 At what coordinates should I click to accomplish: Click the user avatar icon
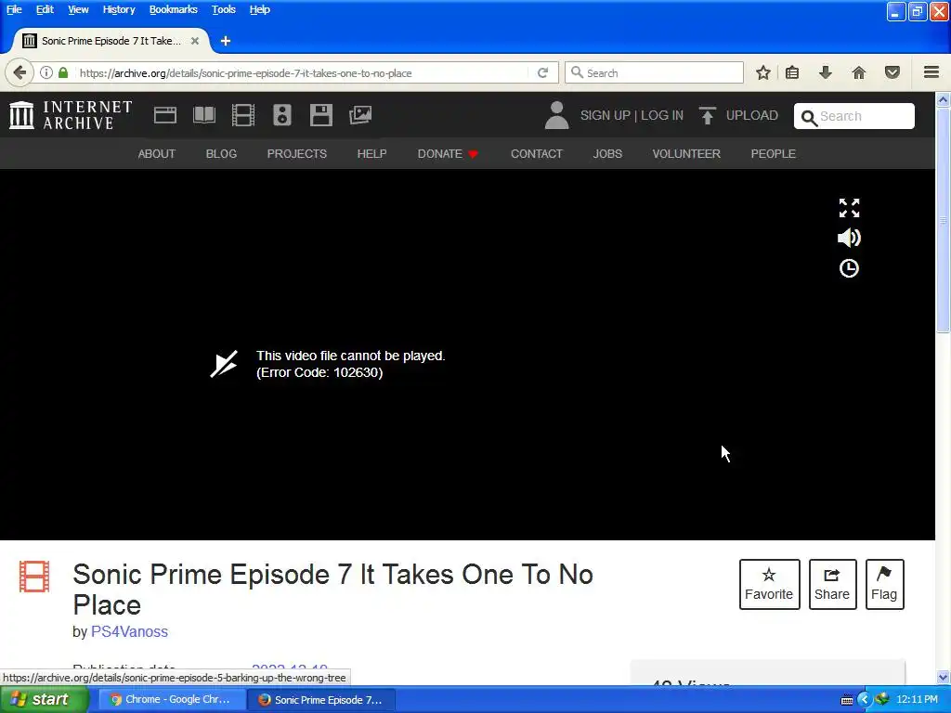click(556, 115)
